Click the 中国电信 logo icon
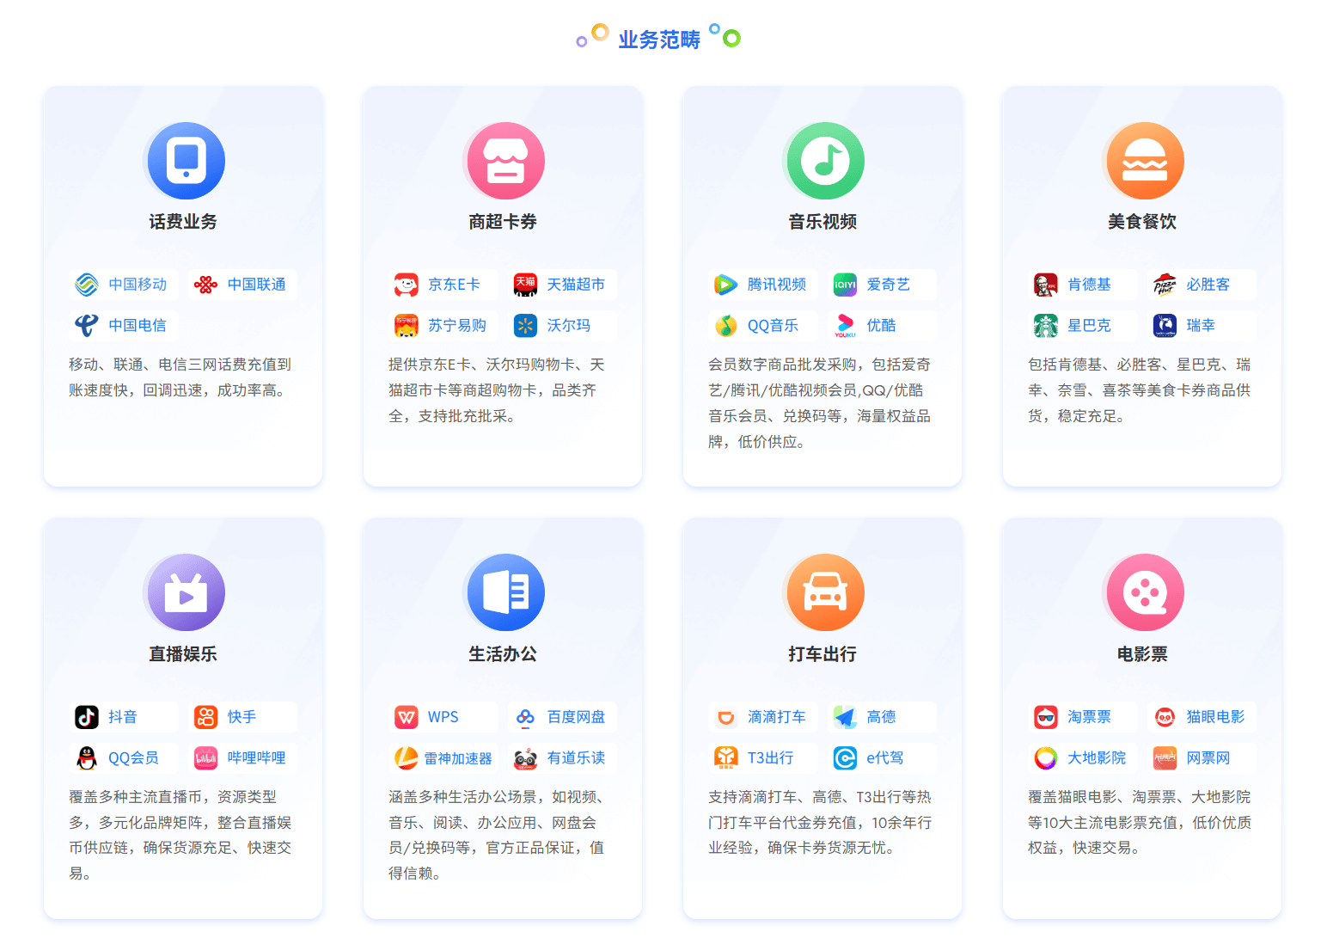 (87, 326)
